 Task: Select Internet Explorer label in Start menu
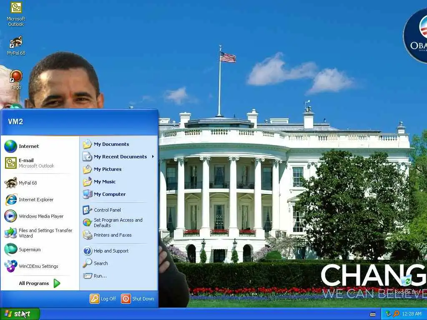click(36, 200)
